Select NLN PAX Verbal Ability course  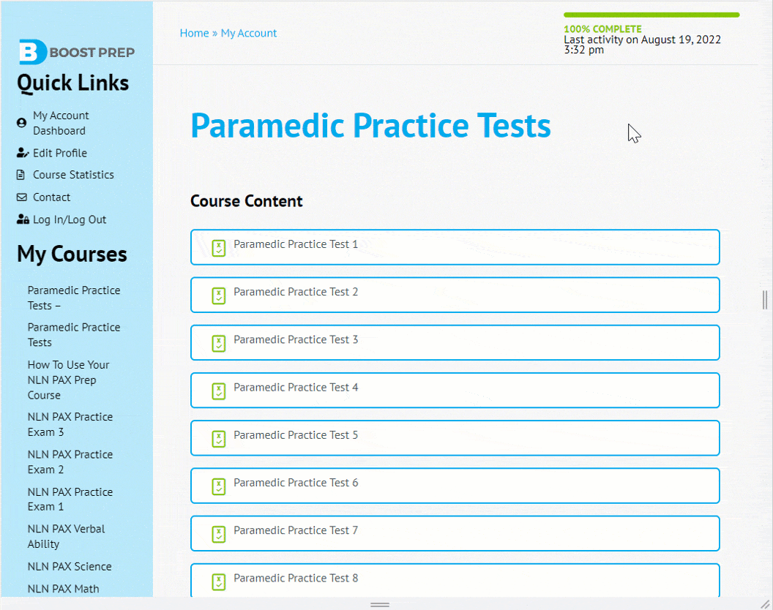[x=66, y=536]
